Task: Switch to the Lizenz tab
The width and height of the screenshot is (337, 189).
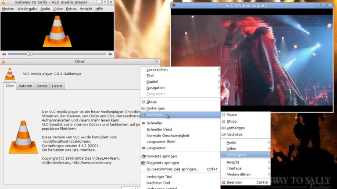Action: coord(57,86)
